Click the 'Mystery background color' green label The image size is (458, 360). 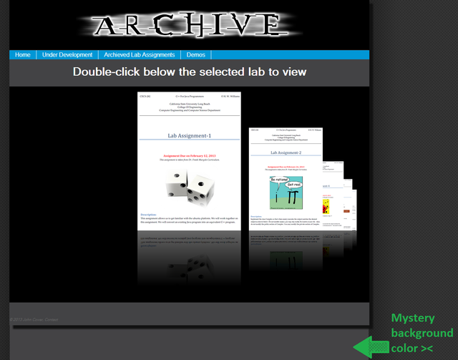pos(422,332)
